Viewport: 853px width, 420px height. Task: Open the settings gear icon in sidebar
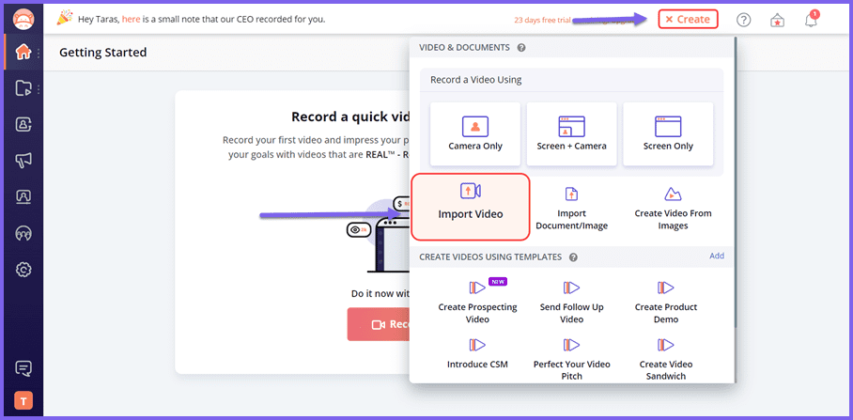23,270
